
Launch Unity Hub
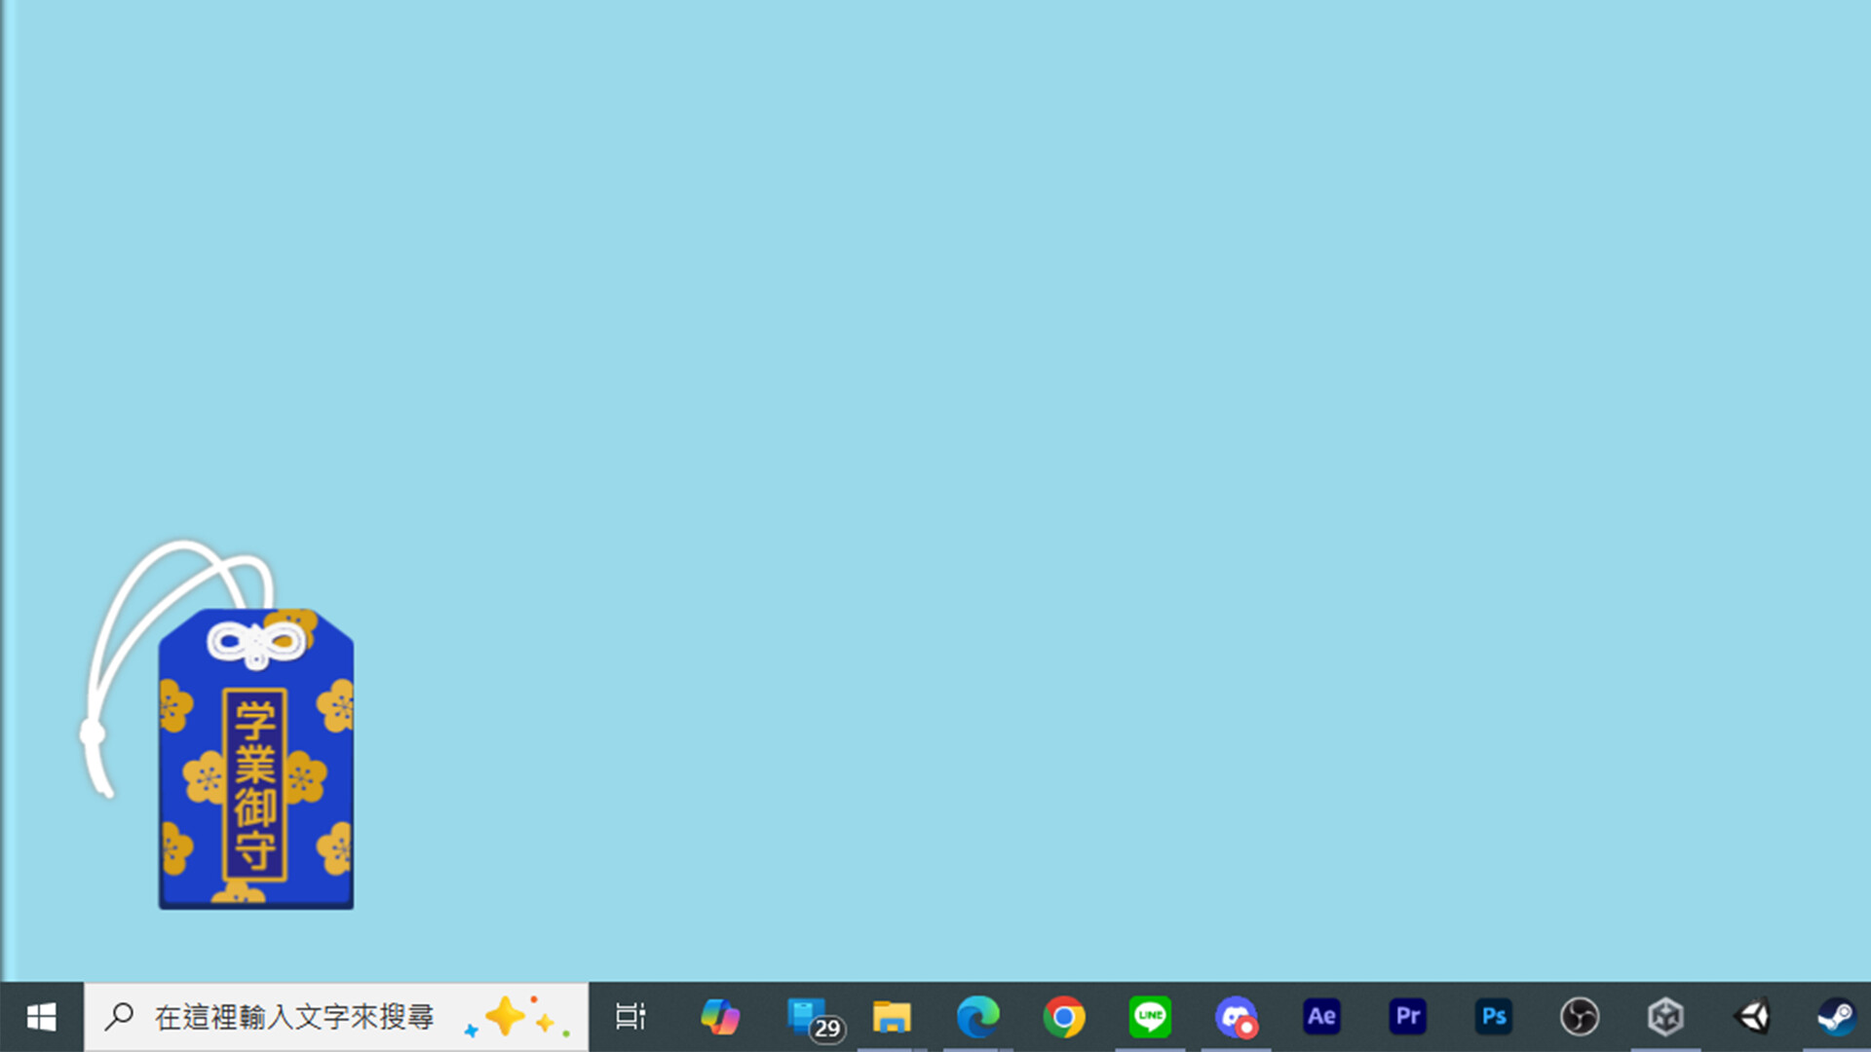coord(1664,1017)
